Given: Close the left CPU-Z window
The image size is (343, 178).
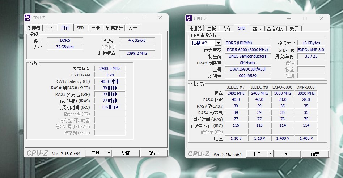Looking at the screenshot, I should pyautogui.click(x=160, y=18).
